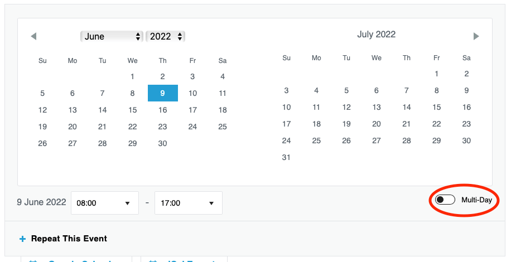The height and width of the screenshot is (262, 511).
Task: Select the highlighted June 9 date
Action: (x=163, y=93)
